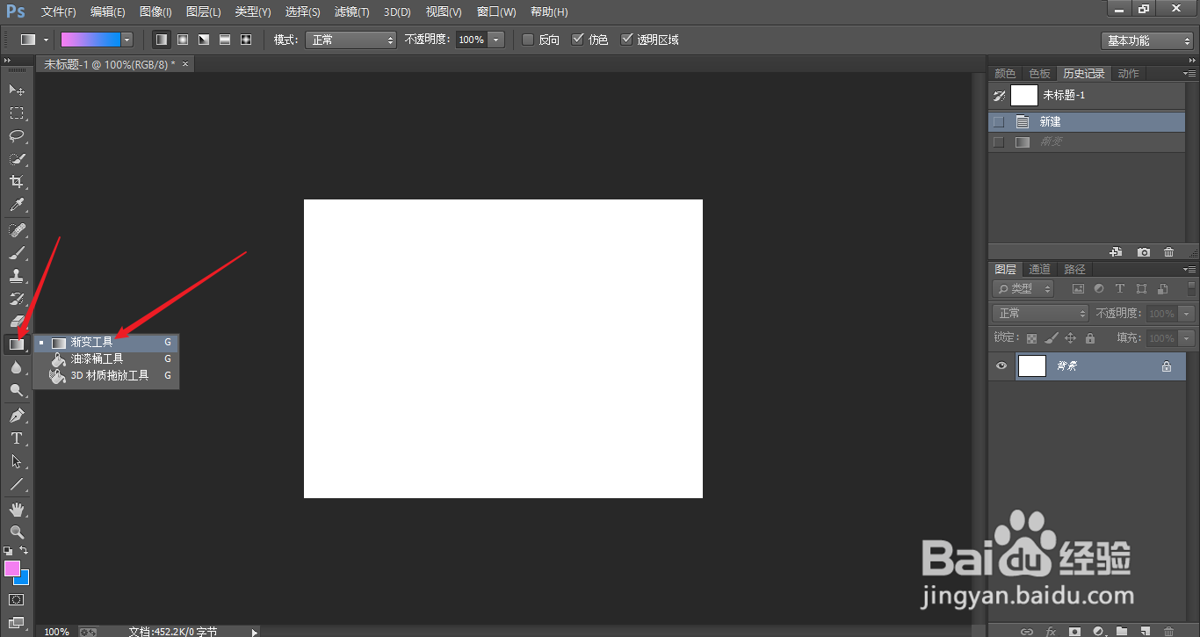Select the Path Selection tool
The width and height of the screenshot is (1200, 637).
(x=17, y=461)
